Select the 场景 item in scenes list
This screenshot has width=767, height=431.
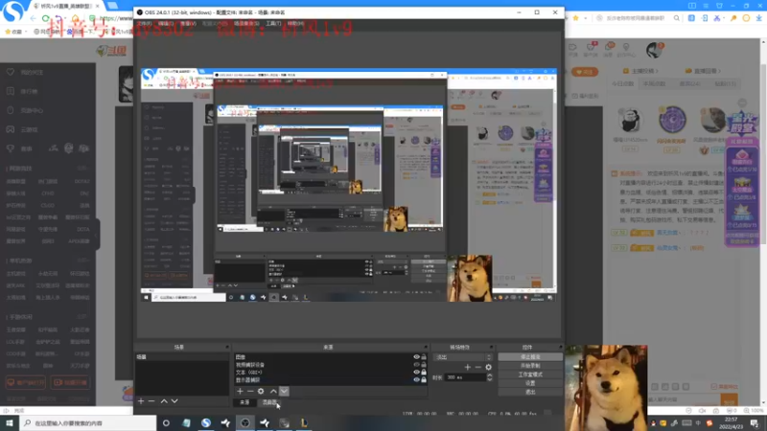(181, 357)
